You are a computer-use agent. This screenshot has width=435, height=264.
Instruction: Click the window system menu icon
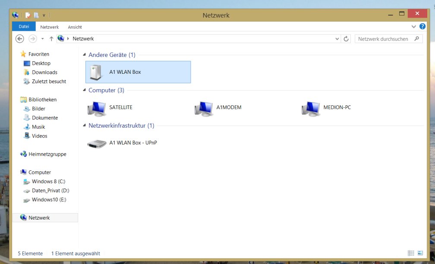tap(16, 15)
